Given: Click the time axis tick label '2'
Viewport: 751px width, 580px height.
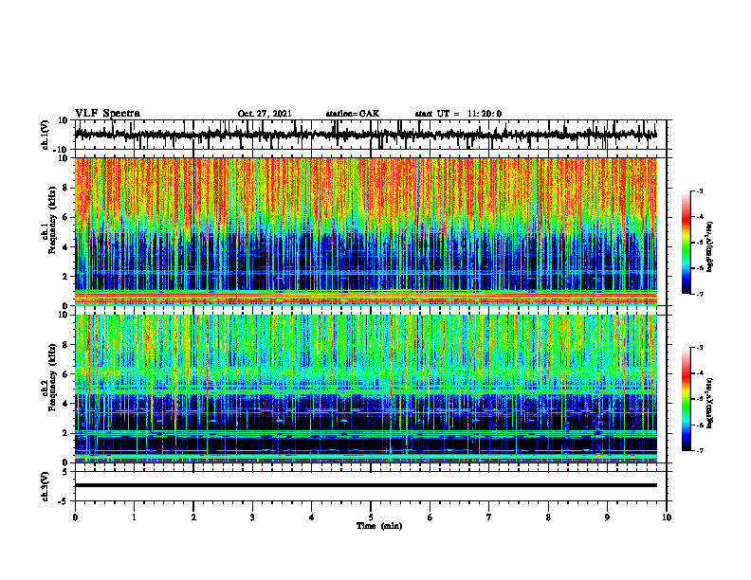Looking at the screenshot, I should tap(193, 517).
